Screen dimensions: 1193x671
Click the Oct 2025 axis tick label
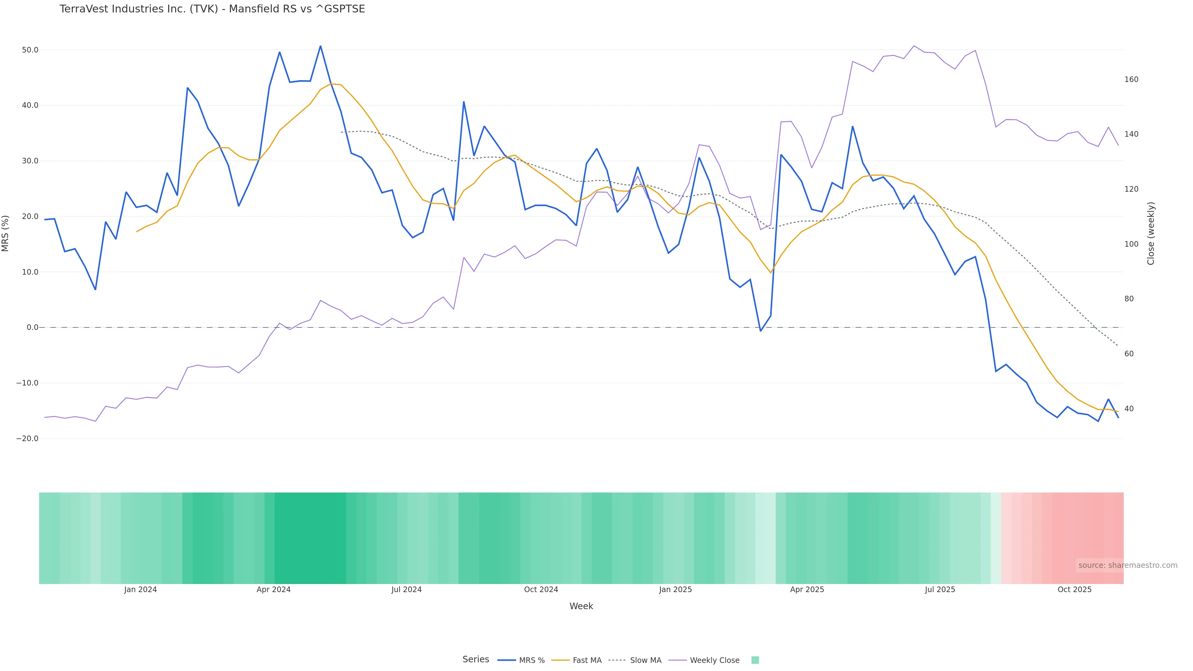tap(1074, 590)
